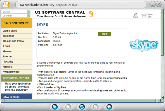Click the Stop (X) navigation button
165x111 pixels.
click(96, 107)
